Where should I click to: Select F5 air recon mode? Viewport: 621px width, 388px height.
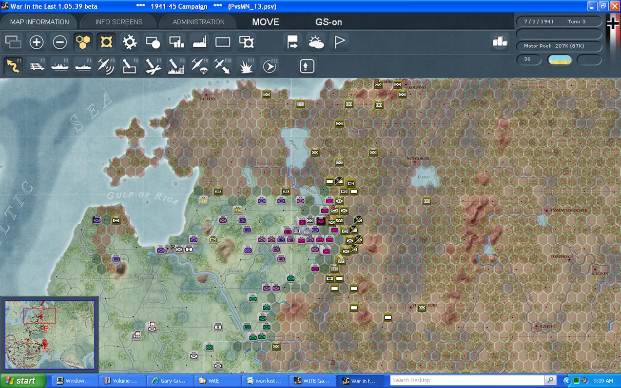point(106,66)
